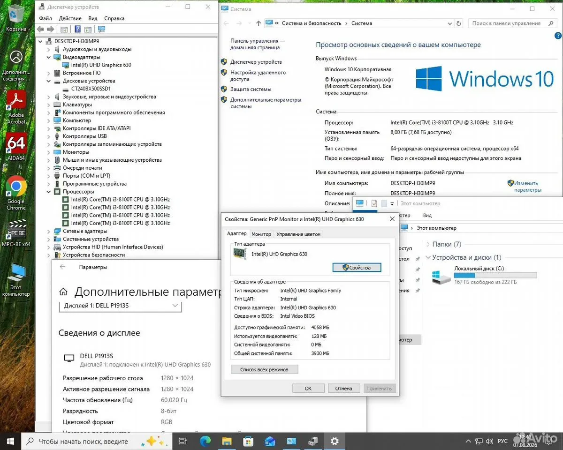The width and height of the screenshot is (563, 450).
Task: Click the Settings gear icon on the taskbar
Action: point(335,441)
